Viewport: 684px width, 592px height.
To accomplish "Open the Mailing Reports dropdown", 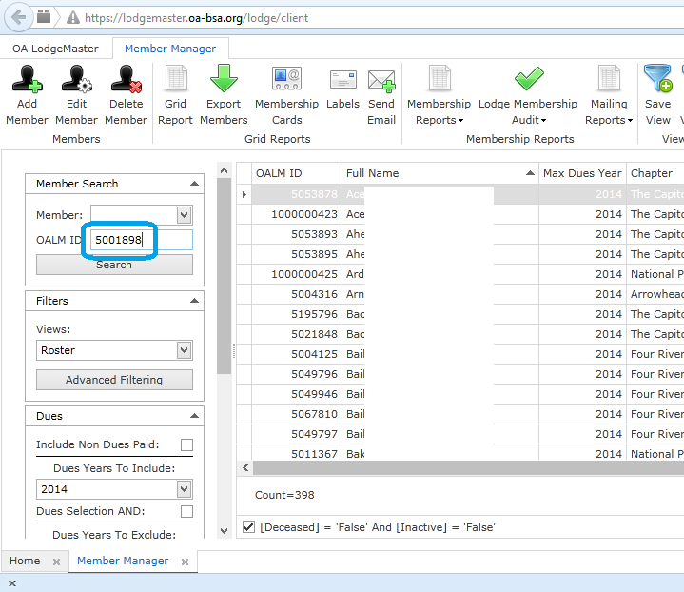I will point(609,95).
